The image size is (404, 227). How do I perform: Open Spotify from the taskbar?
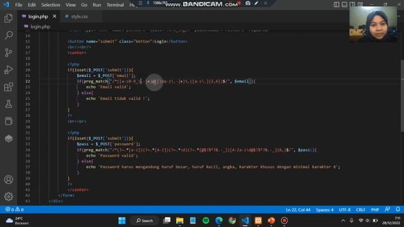[x=206, y=221]
